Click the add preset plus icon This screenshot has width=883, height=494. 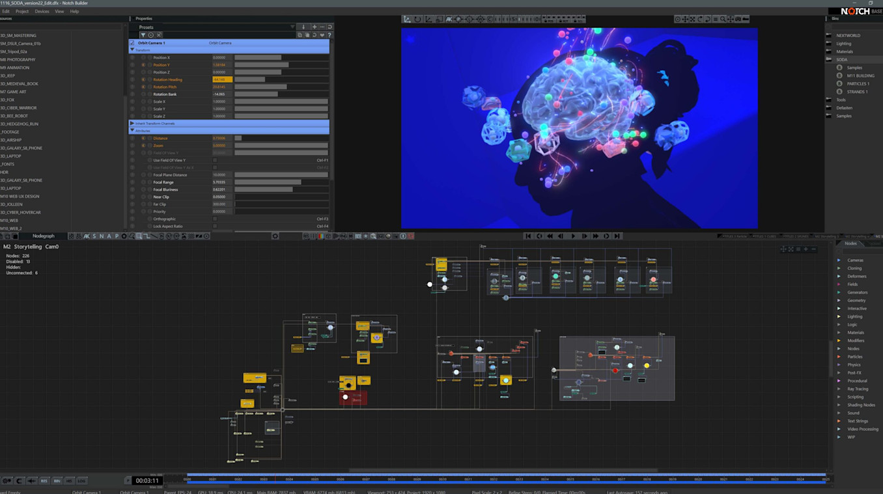tap(315, 27)
